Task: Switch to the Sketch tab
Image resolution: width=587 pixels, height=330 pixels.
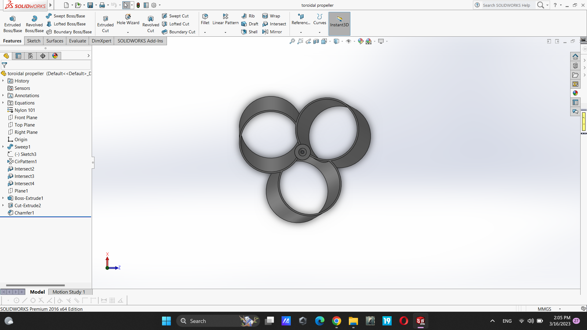Action: pos(34,41)
